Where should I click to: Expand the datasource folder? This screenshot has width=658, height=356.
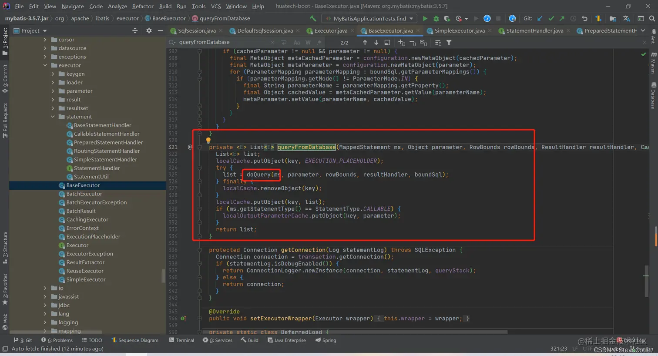pyautogui.click(x=45, y=48)
